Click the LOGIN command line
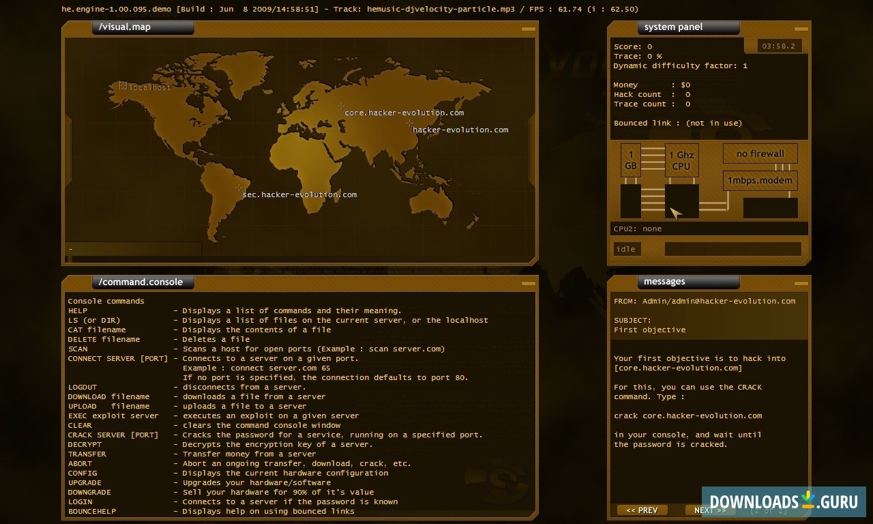Viewport: 873px width, 524px height. [x=233, y=501]
